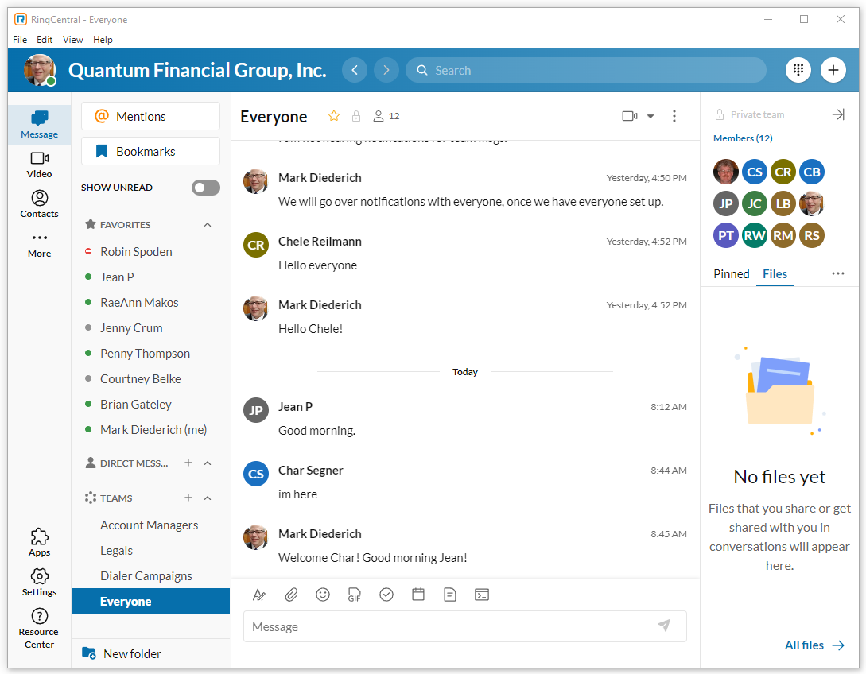Open more options in the Pinned/Files tabs
The height and width of the screenshot is (674, 866).
838,273
